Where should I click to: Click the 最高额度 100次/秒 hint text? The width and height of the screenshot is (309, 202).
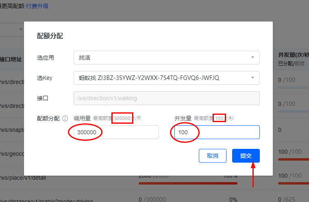tap(214, 118)
